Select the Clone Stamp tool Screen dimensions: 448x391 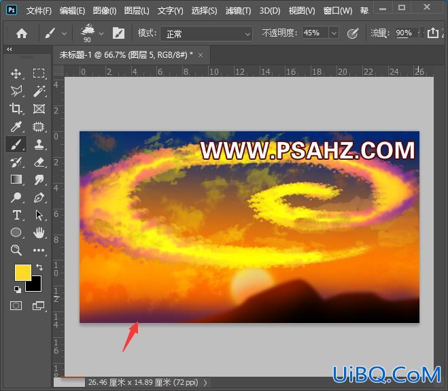[39, 144]
